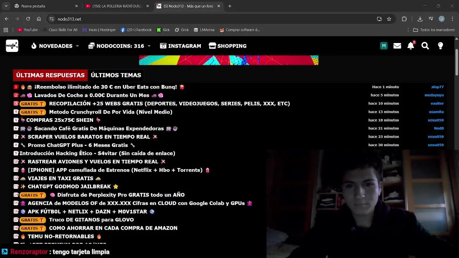The image size is (459, 258).
Task: Open the Chrome three-dot menu
Action: (x=452, y=19)
